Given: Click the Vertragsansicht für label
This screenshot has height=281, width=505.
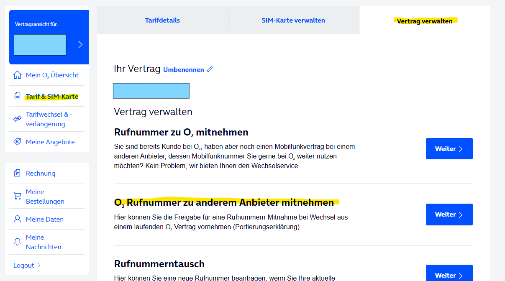Looking at the screenshot, I should 36,24.
